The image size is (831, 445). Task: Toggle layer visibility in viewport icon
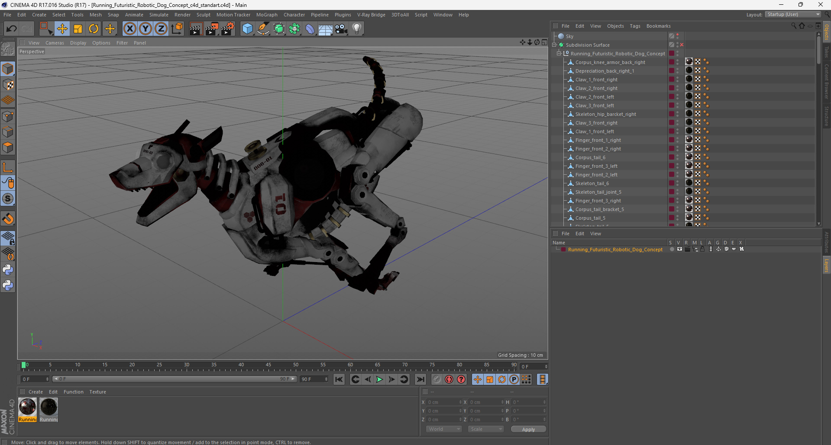679,249
